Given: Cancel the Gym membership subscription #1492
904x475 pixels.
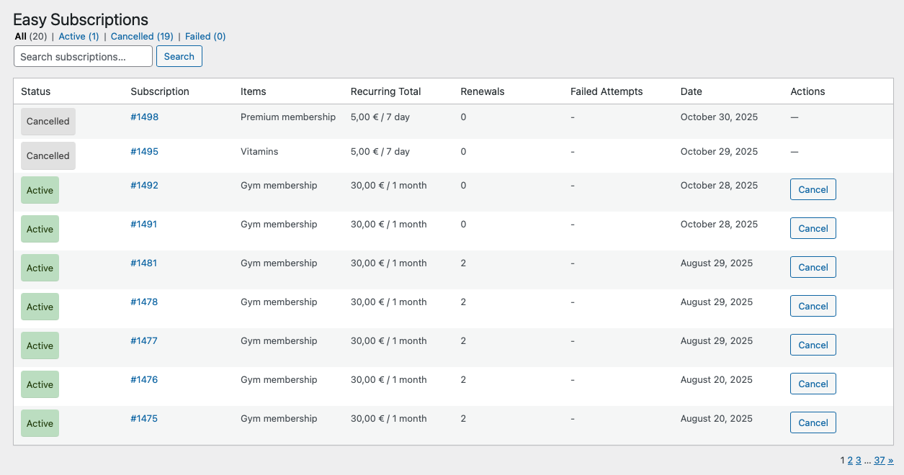Looking at the screenshot, I should 813,189.
